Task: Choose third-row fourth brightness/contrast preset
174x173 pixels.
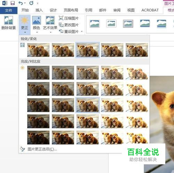Action: 112,105
